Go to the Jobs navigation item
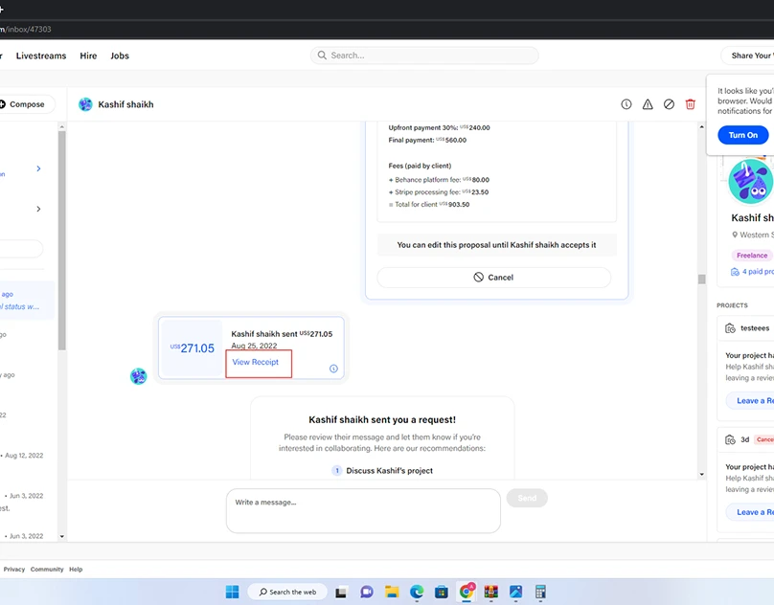The width and height of the screenshot is (774, 605). (120, 56)
